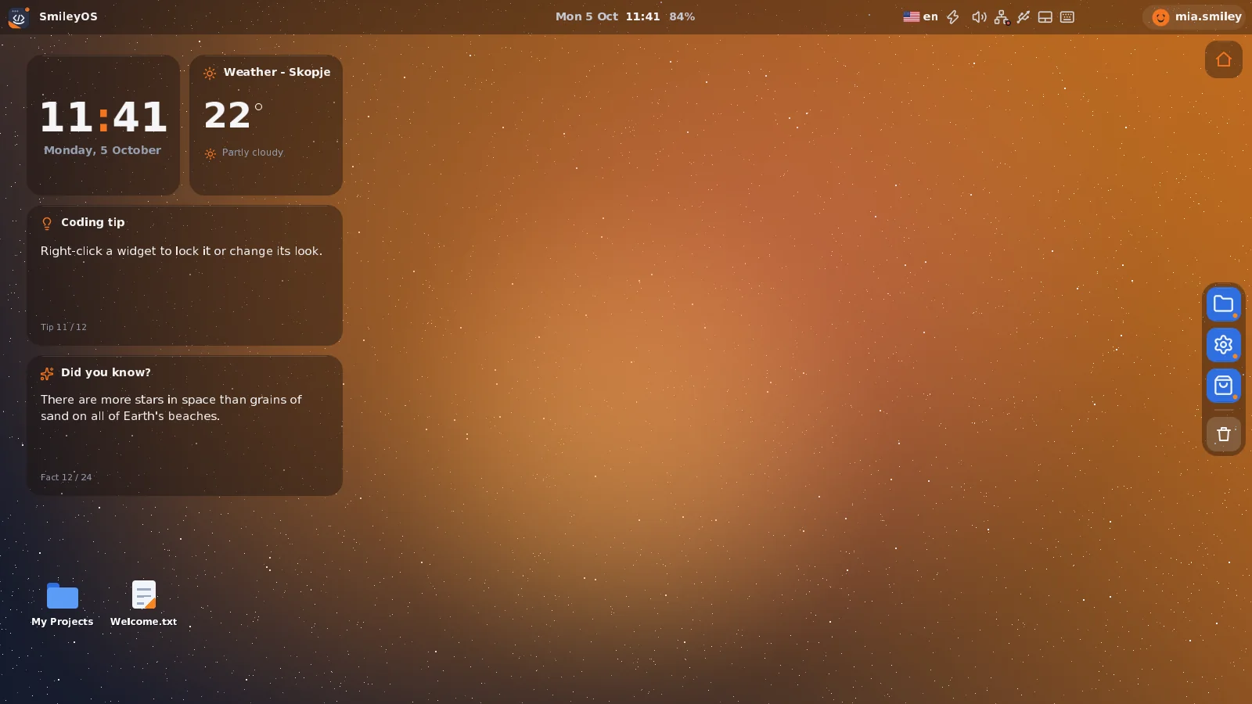Open the trash bin in the dock
This screenshot has height=704, width=1252.
(x=1224, y=434)
